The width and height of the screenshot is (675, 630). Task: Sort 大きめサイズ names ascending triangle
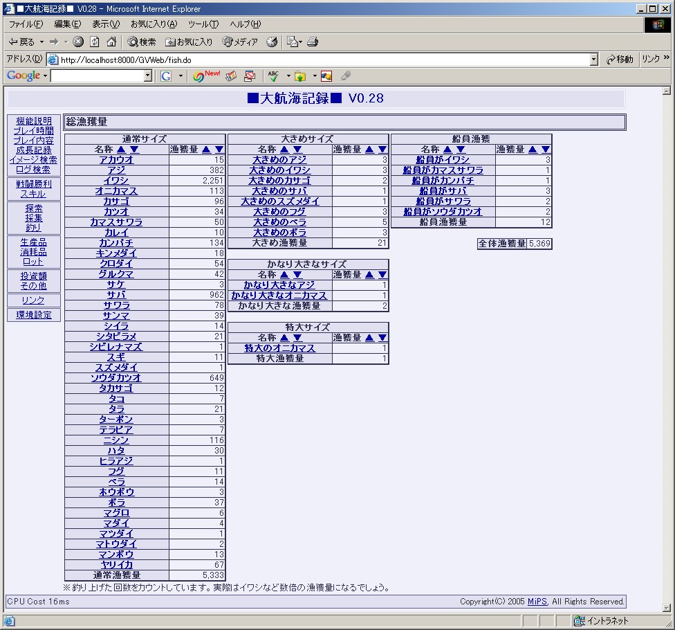click(x=284, y=150)
